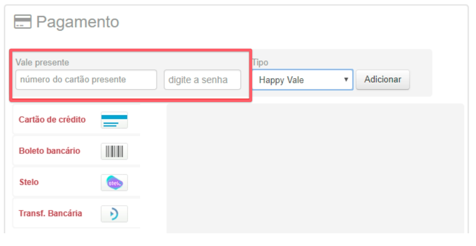This screenshot has width=476, height=246.
Task: Click the Vale presente label
Action: 42,62
